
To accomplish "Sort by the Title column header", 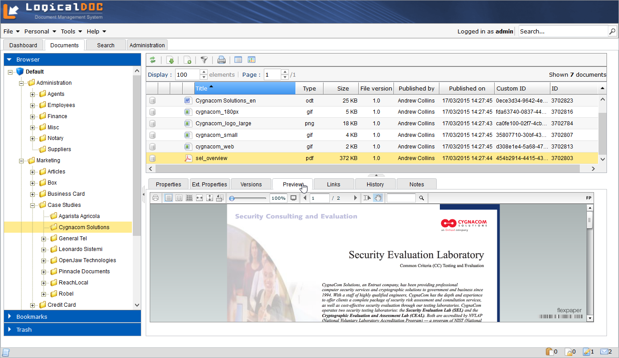I will coord(245,88).
